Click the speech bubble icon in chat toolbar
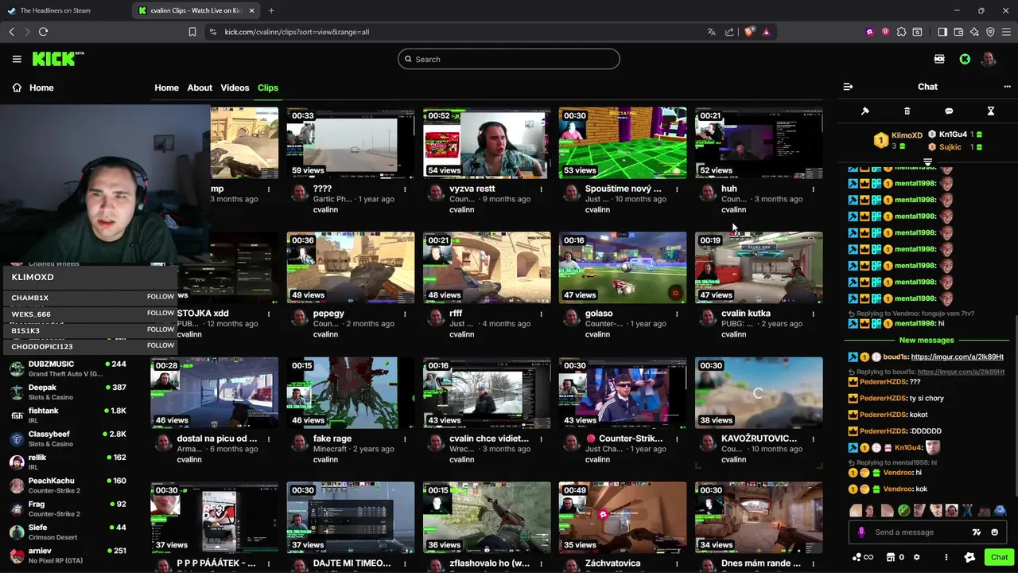 [949, 111]
